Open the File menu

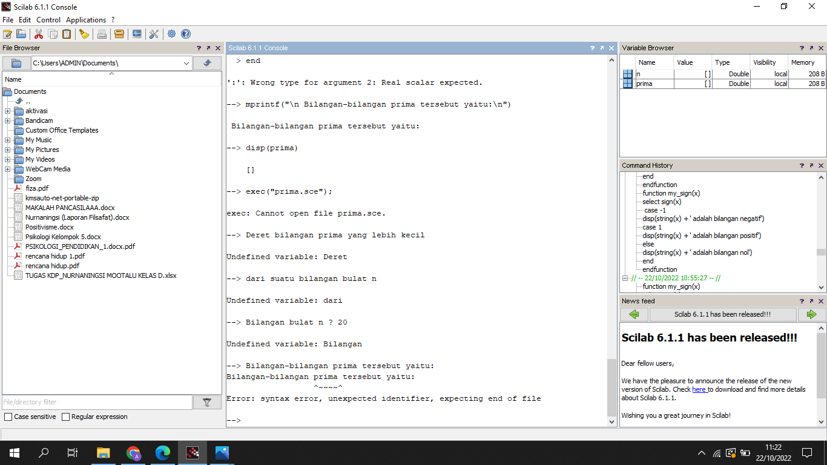[8, 20]
